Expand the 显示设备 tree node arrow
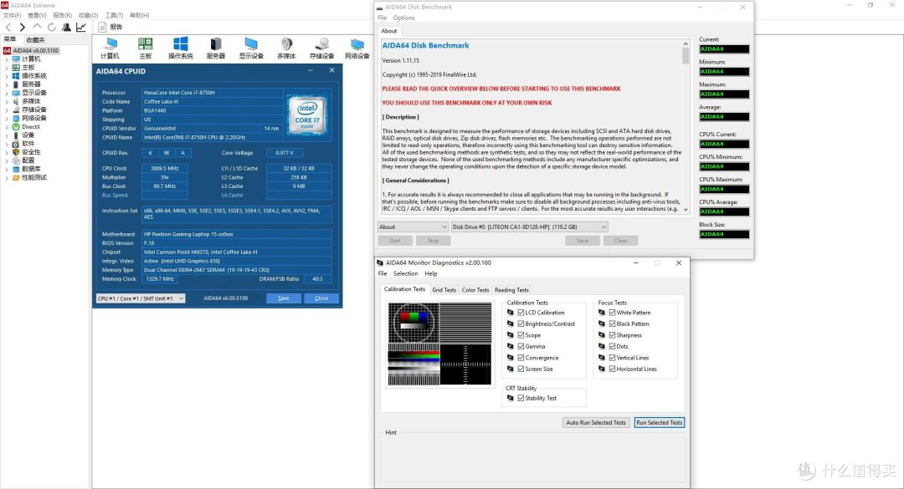Image resolution: width=904 pixels, height=489 pixels. tap(7, 93)
